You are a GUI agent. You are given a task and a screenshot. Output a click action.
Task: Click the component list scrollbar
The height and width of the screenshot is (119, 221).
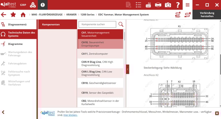pos(125,36)
